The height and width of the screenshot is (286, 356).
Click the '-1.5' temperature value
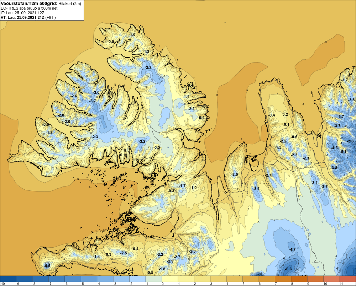(278, 147)
